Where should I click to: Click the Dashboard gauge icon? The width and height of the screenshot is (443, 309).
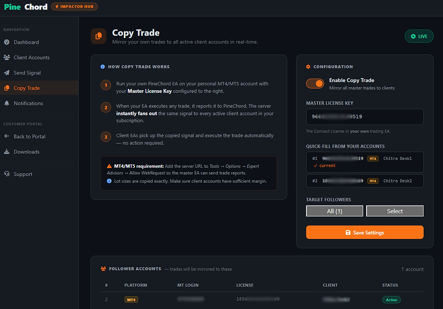[7, 42]
